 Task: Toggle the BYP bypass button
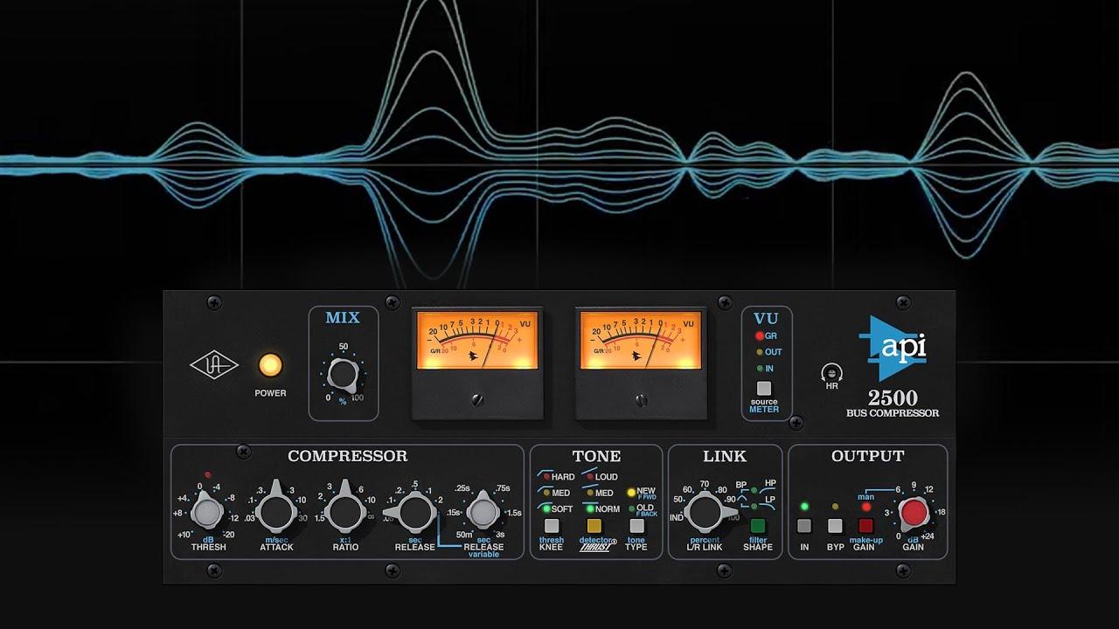(x=835, y=526)
